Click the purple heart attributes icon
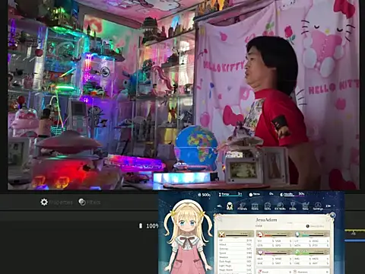 [x=260, y=252]
